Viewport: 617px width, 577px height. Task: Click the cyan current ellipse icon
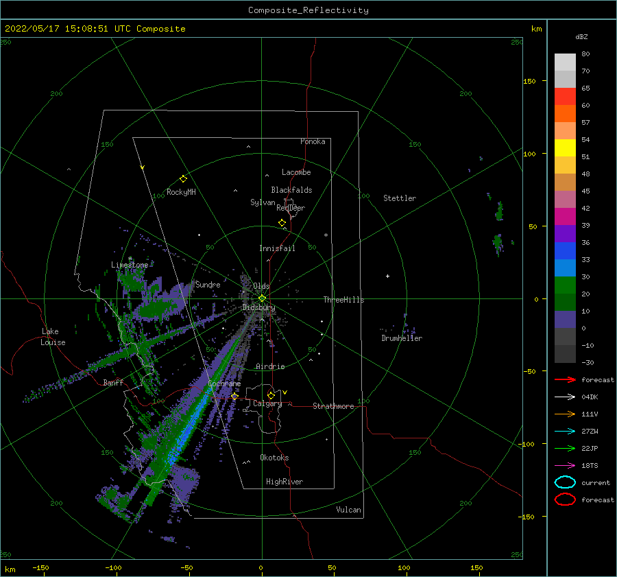pyautogui.click(x=565, y=482)
